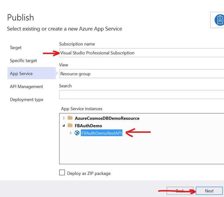Viewport: 224px width, 197px height.
Task: Click into the Search field
Action: pos(142,95)
